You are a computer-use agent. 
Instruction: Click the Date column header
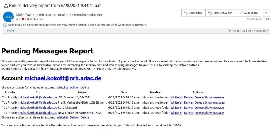(124, 92)
